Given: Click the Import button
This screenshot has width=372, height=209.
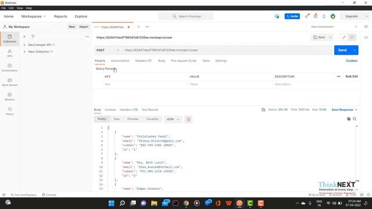Looking at the screenshot, I should coord(84,27).
